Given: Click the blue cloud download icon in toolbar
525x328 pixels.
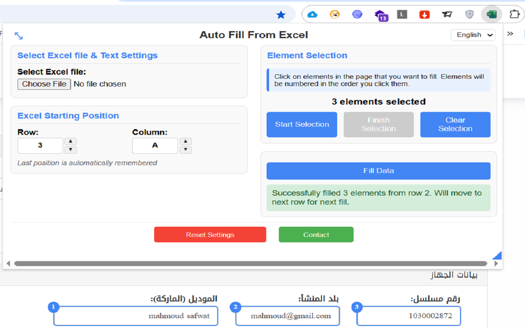Looking at the screenshot, I should coord(312,14).
